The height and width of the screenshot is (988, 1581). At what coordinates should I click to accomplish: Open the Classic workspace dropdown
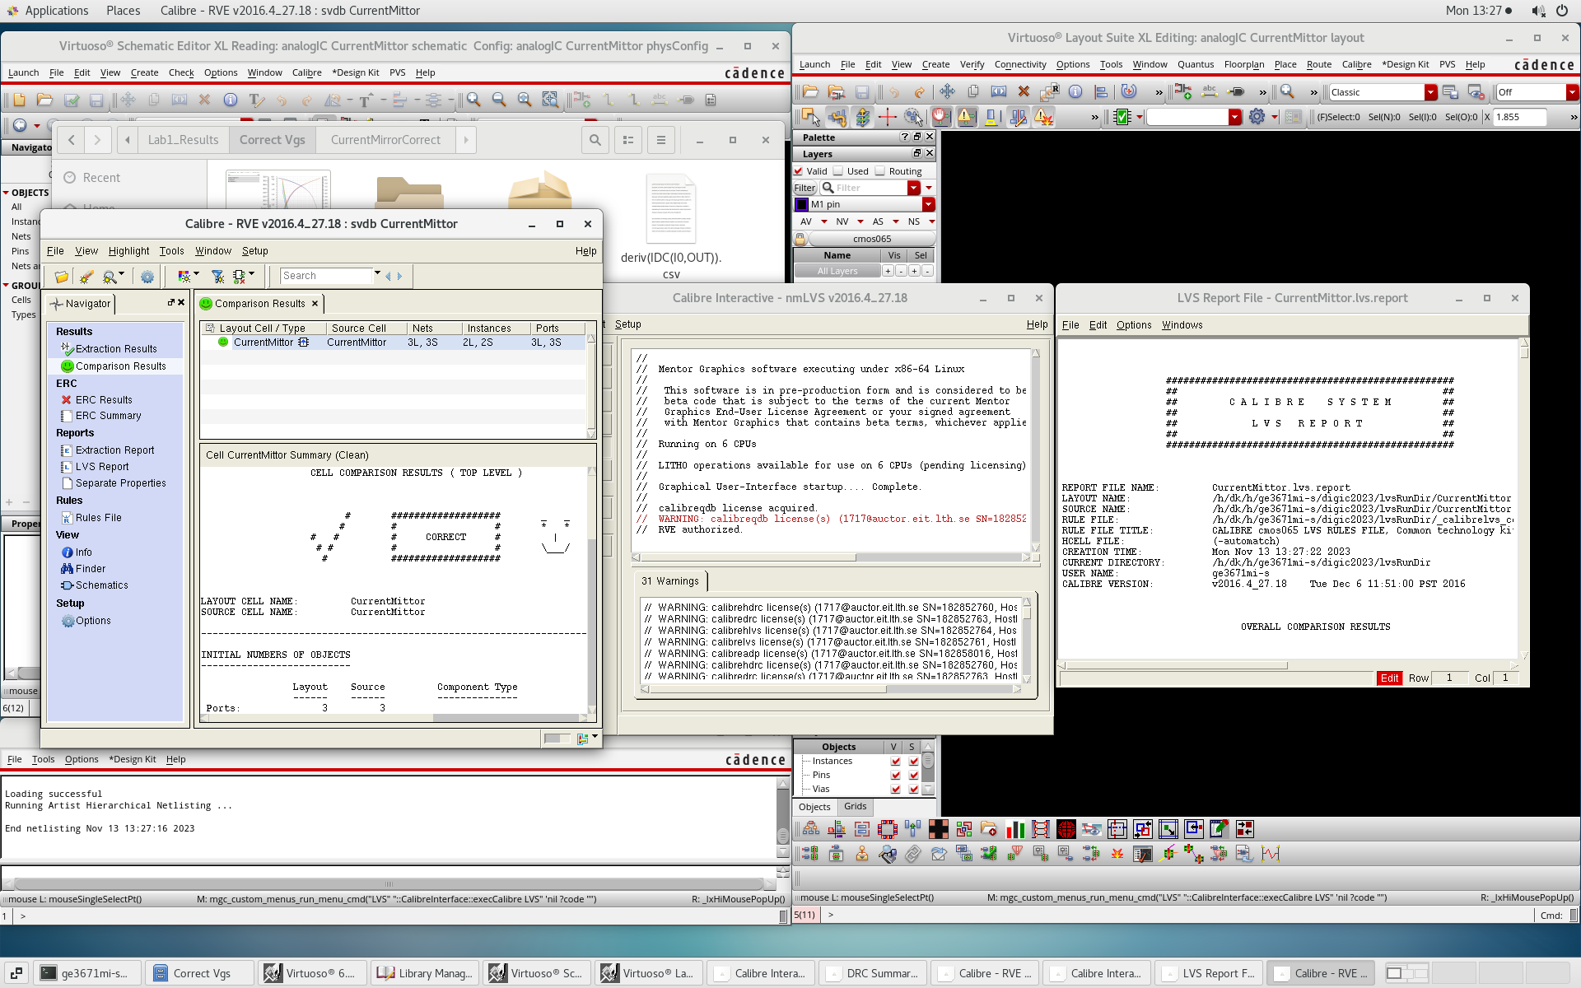coord(1431,92)
